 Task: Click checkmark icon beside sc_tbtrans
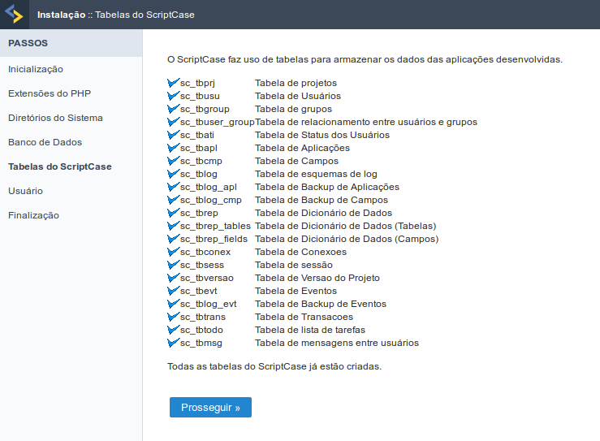[173, 317]
